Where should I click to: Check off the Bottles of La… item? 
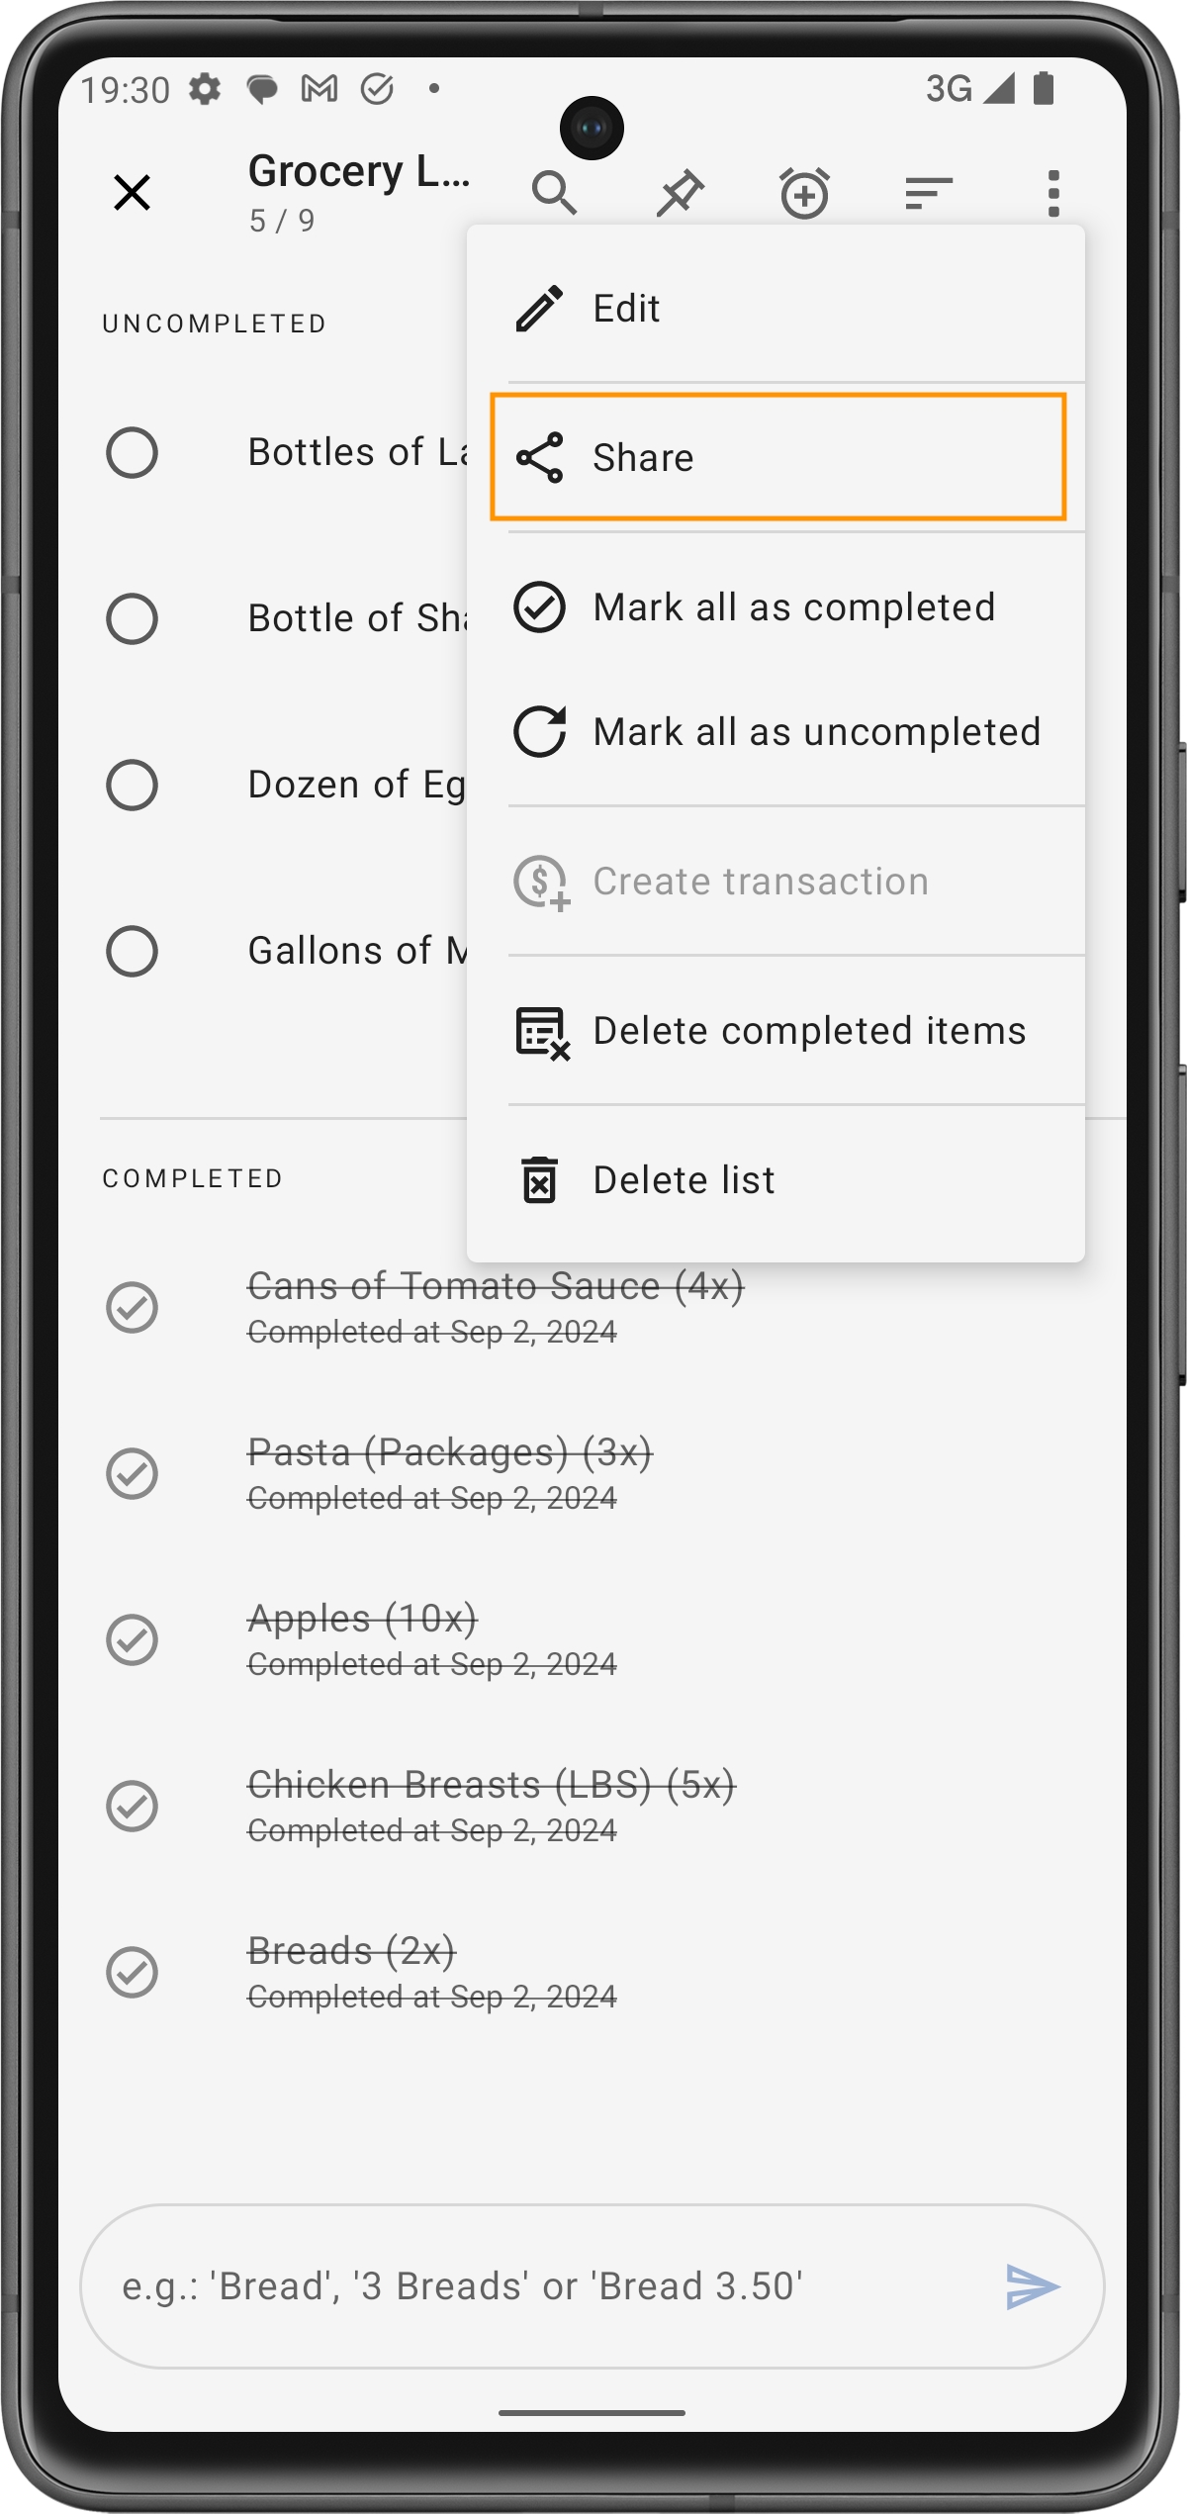[x=132, y=453]
